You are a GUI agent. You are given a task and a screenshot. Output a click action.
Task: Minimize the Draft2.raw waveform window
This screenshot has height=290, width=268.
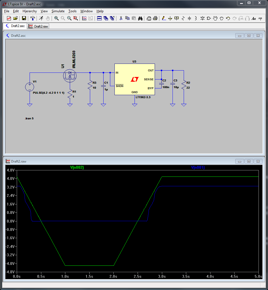(x=240, y=161)
